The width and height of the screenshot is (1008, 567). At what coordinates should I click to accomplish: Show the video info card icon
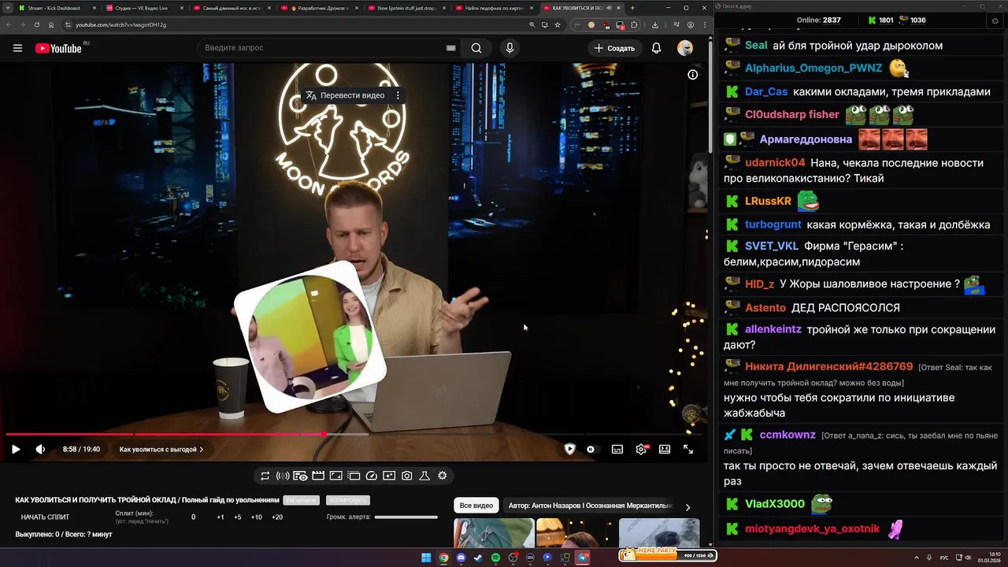pyautogui.click(x=693, y=75)
